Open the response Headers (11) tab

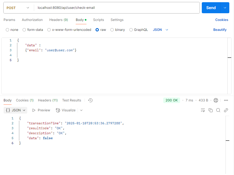coord(48,100)
